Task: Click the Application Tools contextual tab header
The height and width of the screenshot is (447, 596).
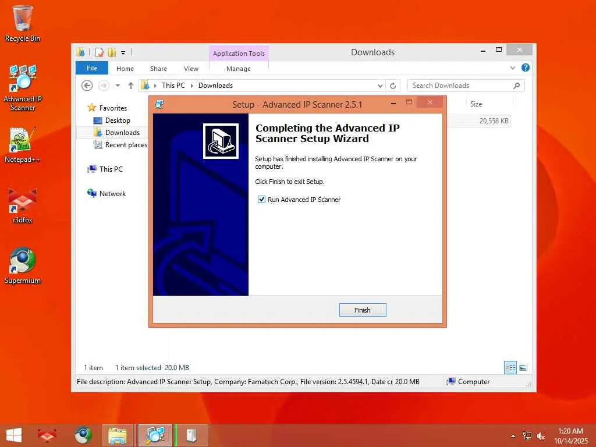Action: point(239,54)
